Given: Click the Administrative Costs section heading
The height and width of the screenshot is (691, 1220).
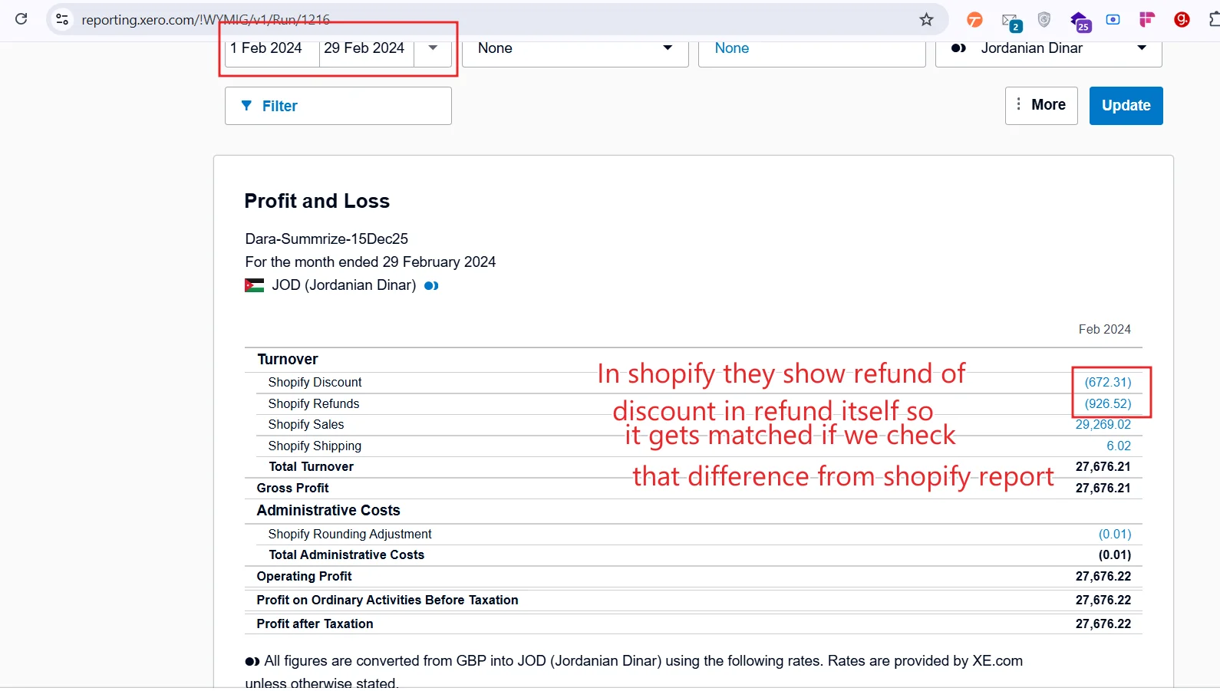Looking at the screenshot, I should point(328,510).
